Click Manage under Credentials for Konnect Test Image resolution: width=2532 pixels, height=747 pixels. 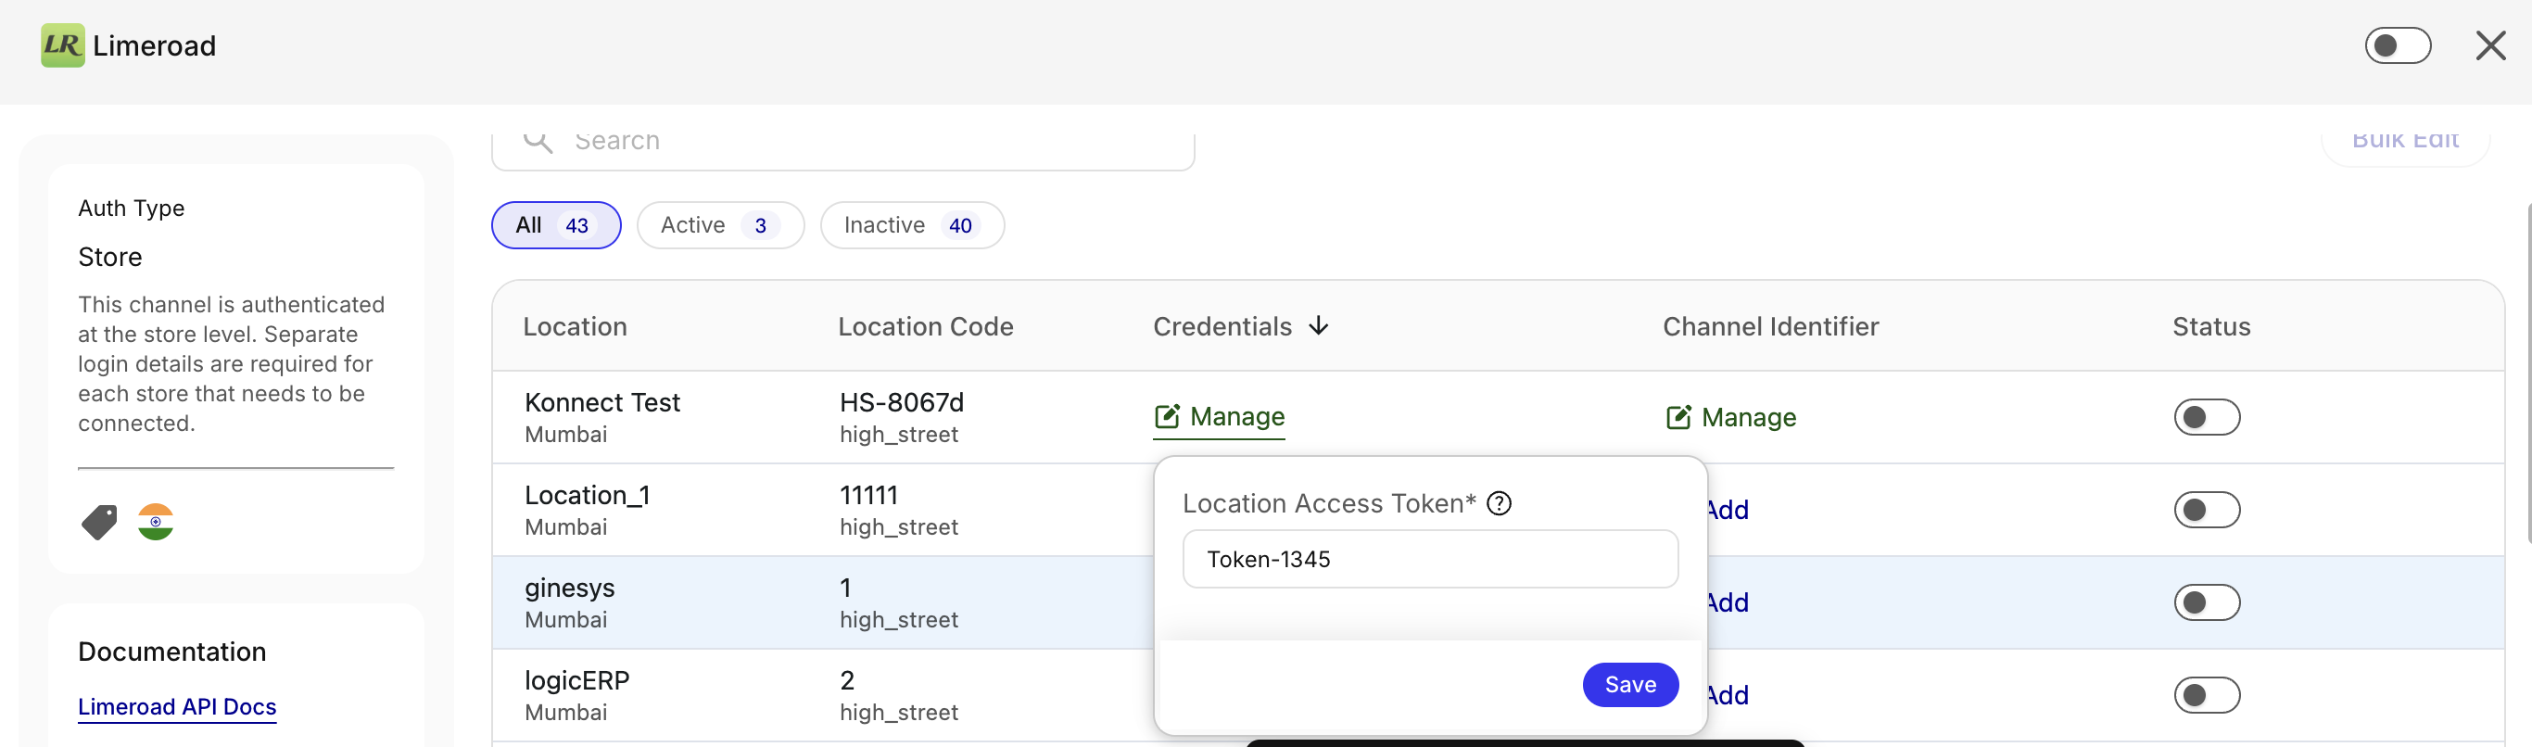click(1219, 417)
